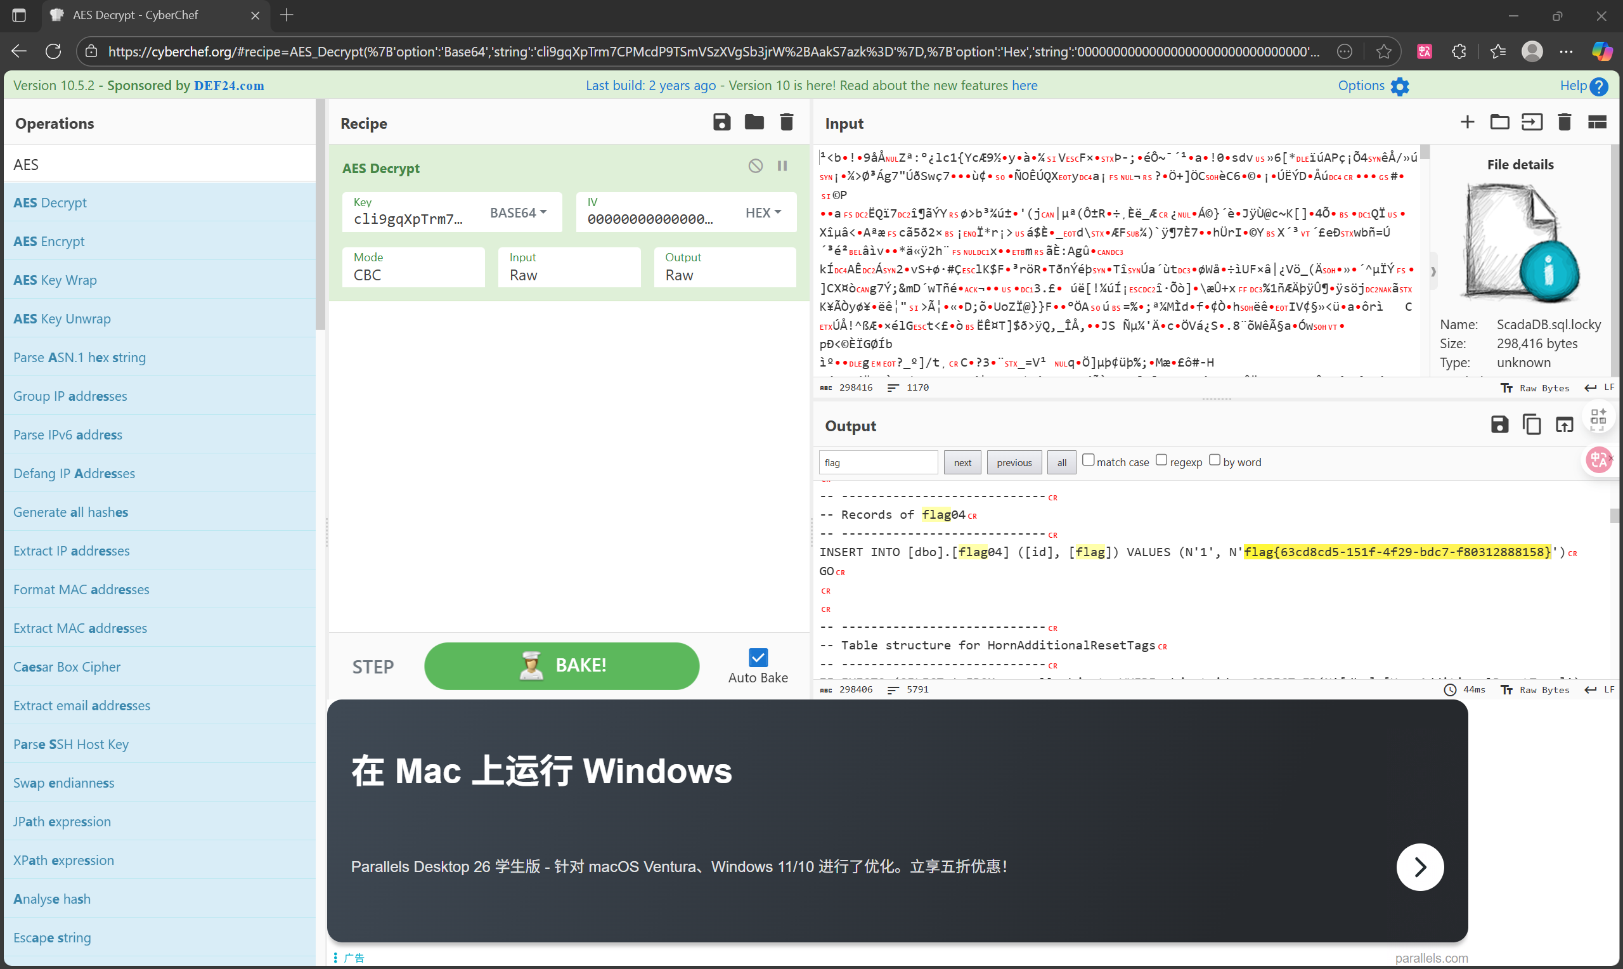1623x969 pixels.
Task: Save output to file icon
Action: pos(1499,425)
